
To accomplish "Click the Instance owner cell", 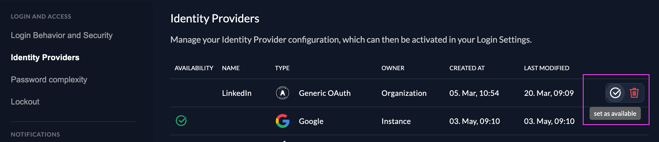I will 396,121.
